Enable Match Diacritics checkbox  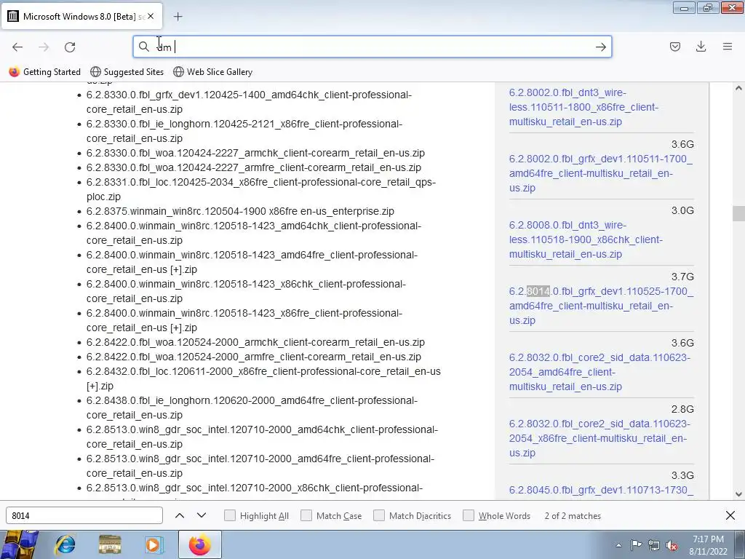point(378,515)
